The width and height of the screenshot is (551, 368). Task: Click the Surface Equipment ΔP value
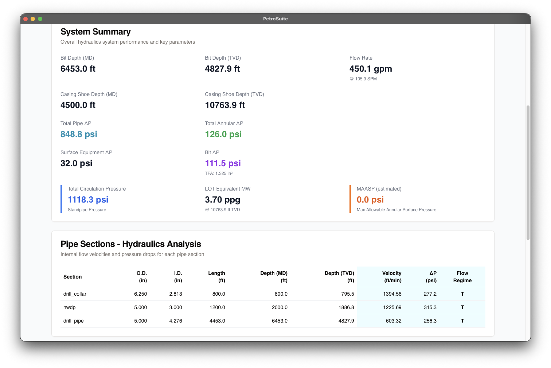[77, 163]
